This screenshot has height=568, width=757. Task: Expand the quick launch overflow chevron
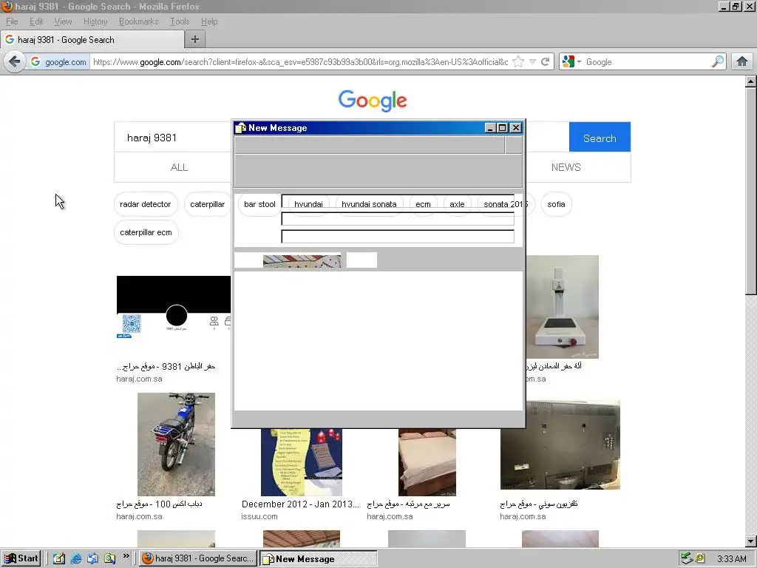pyautogui.click(x=126, y=556)
